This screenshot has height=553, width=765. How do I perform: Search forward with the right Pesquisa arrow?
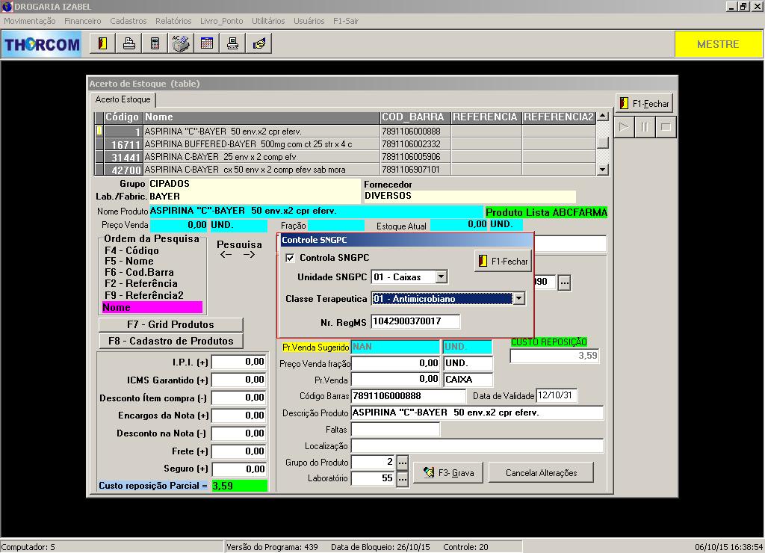click(x=250, y=255)
